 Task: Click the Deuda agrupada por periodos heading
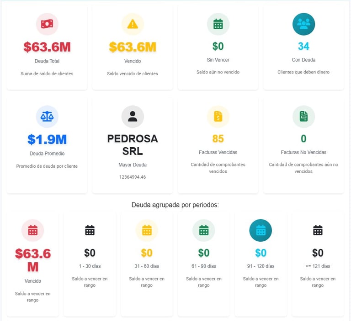point(175,205)
